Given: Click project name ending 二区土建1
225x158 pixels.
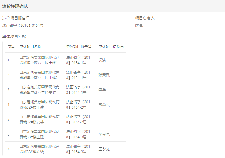Looking at the screenshot, I should 39,60.
